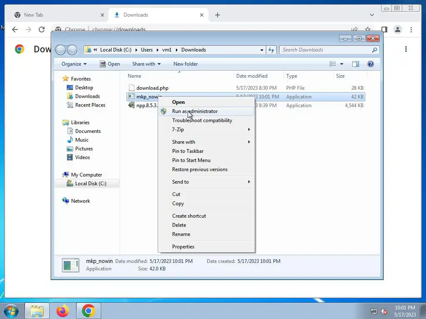Open the Music library
Screen dimensions: 426x319
point(82,140)
